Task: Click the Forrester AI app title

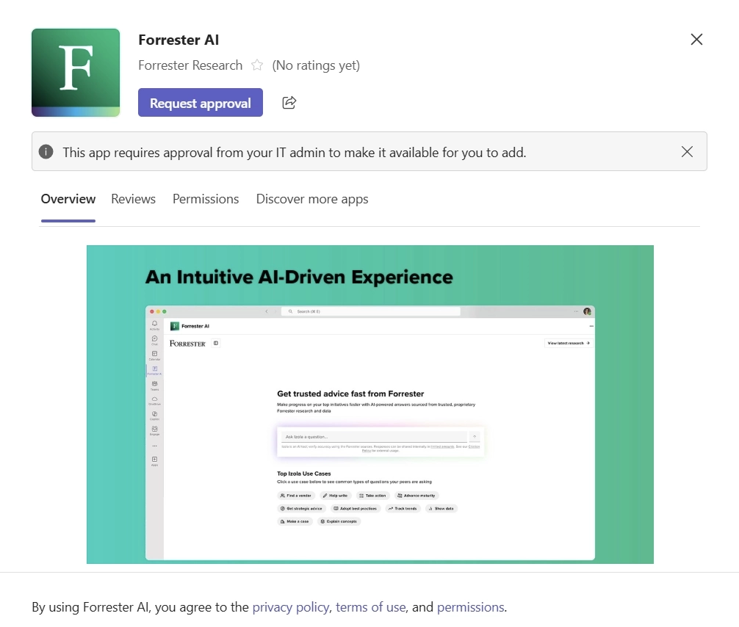Action: pos(179,40)
